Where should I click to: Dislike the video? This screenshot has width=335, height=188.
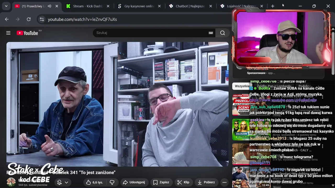click(x=112, y=182)
